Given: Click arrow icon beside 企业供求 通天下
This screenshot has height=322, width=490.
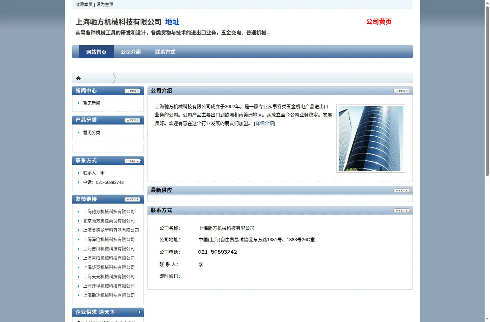Looking at the screenshot, I should [140, 312].
